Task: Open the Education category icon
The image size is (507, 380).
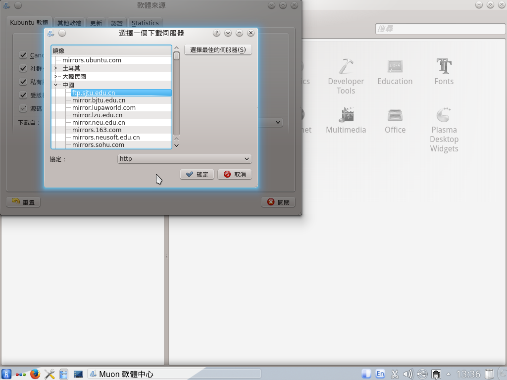Action: [395, 66]
